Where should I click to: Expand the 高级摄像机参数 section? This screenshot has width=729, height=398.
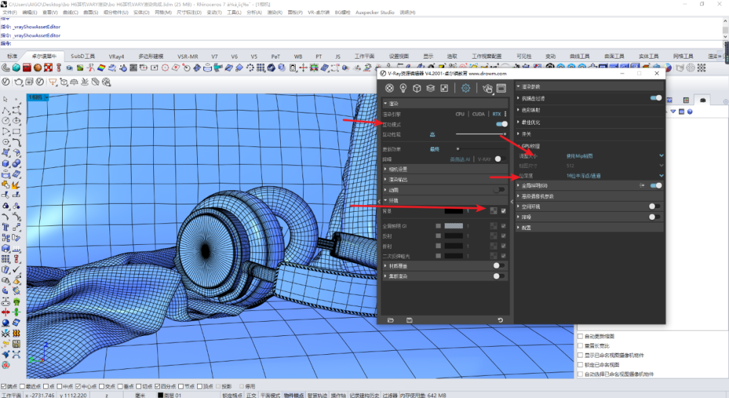coord(589,196)
